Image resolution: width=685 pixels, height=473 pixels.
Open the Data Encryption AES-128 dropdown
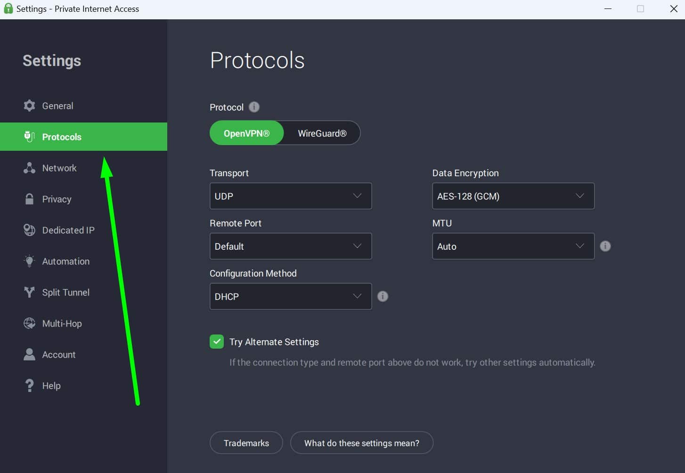[514, 196]
